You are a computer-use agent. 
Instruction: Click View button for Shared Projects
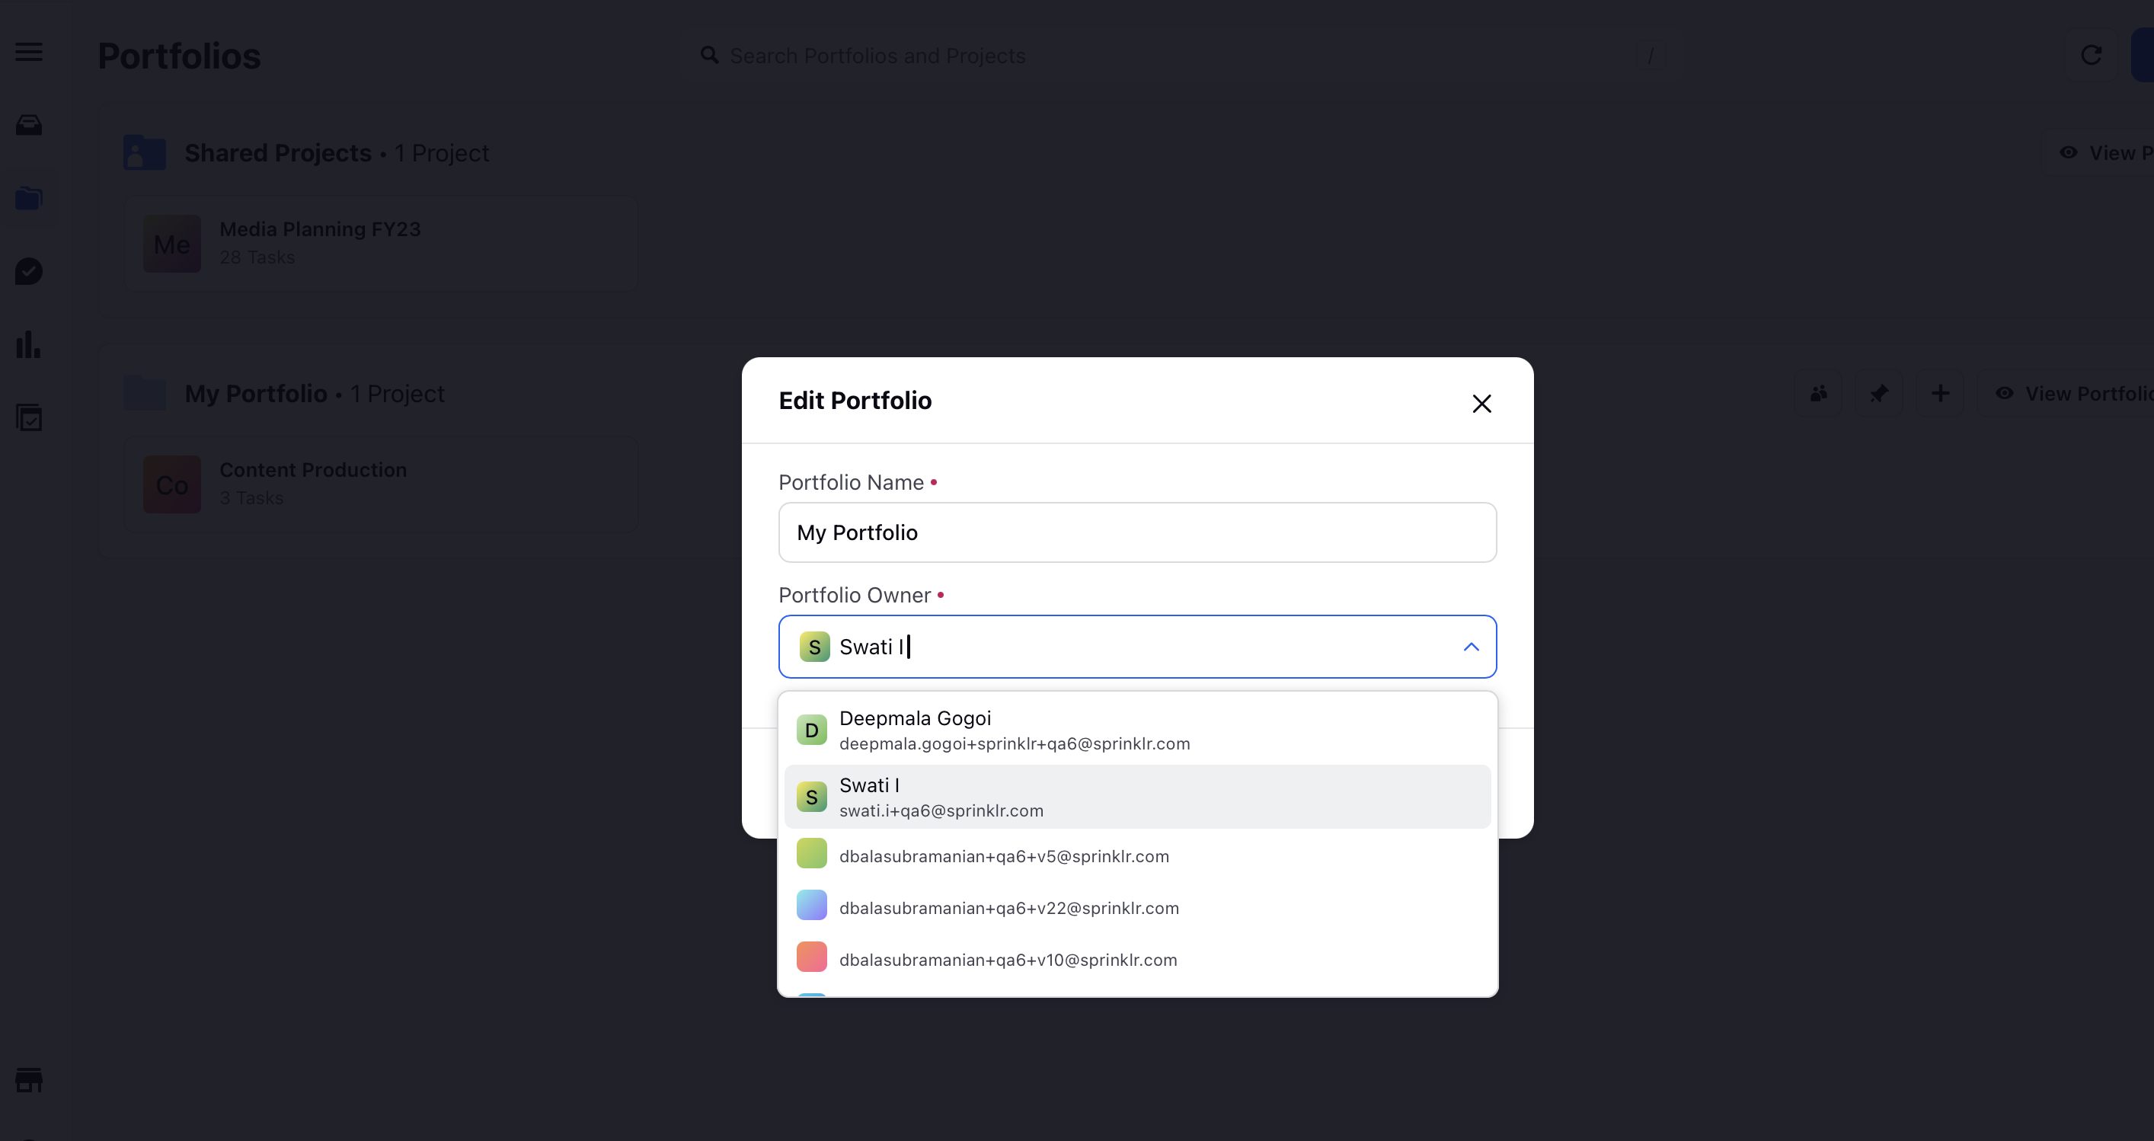click(2099, 153)
